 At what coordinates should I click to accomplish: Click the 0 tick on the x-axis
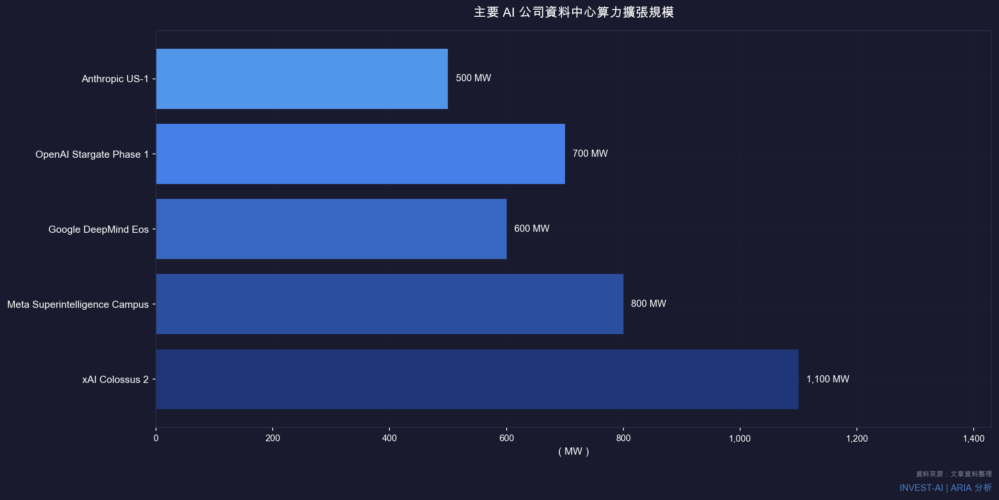155,437
